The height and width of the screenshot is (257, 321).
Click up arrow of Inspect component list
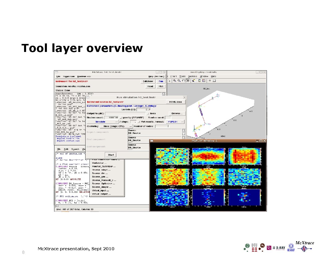click(x=184, y=131)
